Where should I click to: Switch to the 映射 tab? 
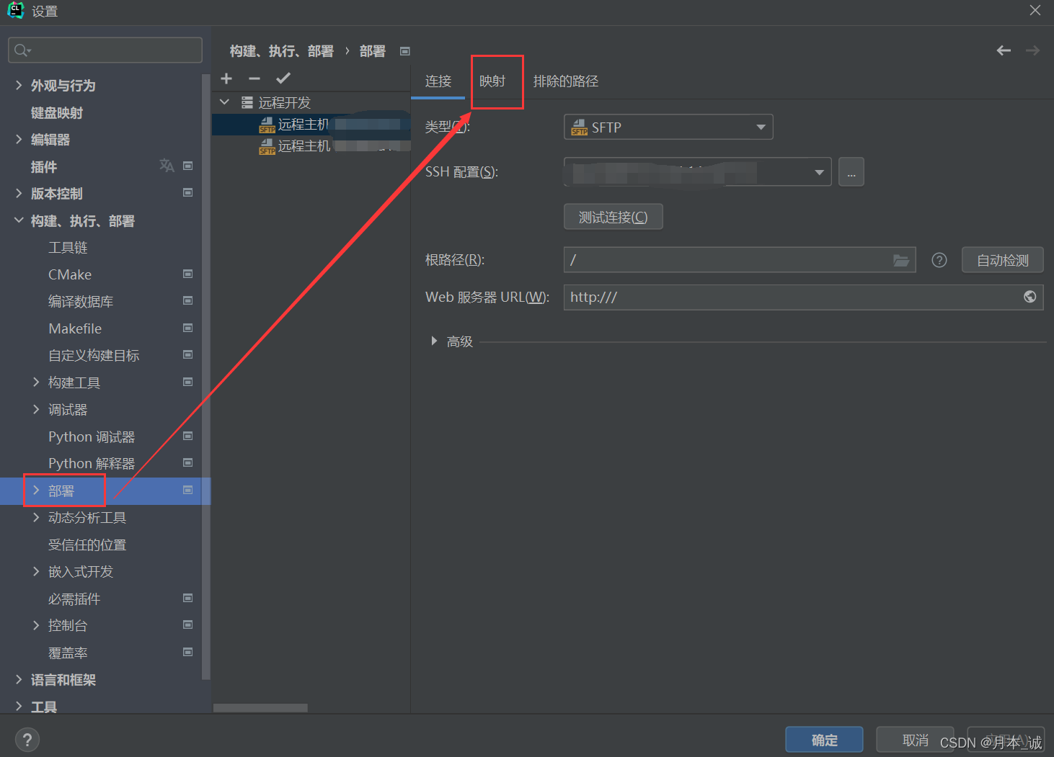point(492,81)
